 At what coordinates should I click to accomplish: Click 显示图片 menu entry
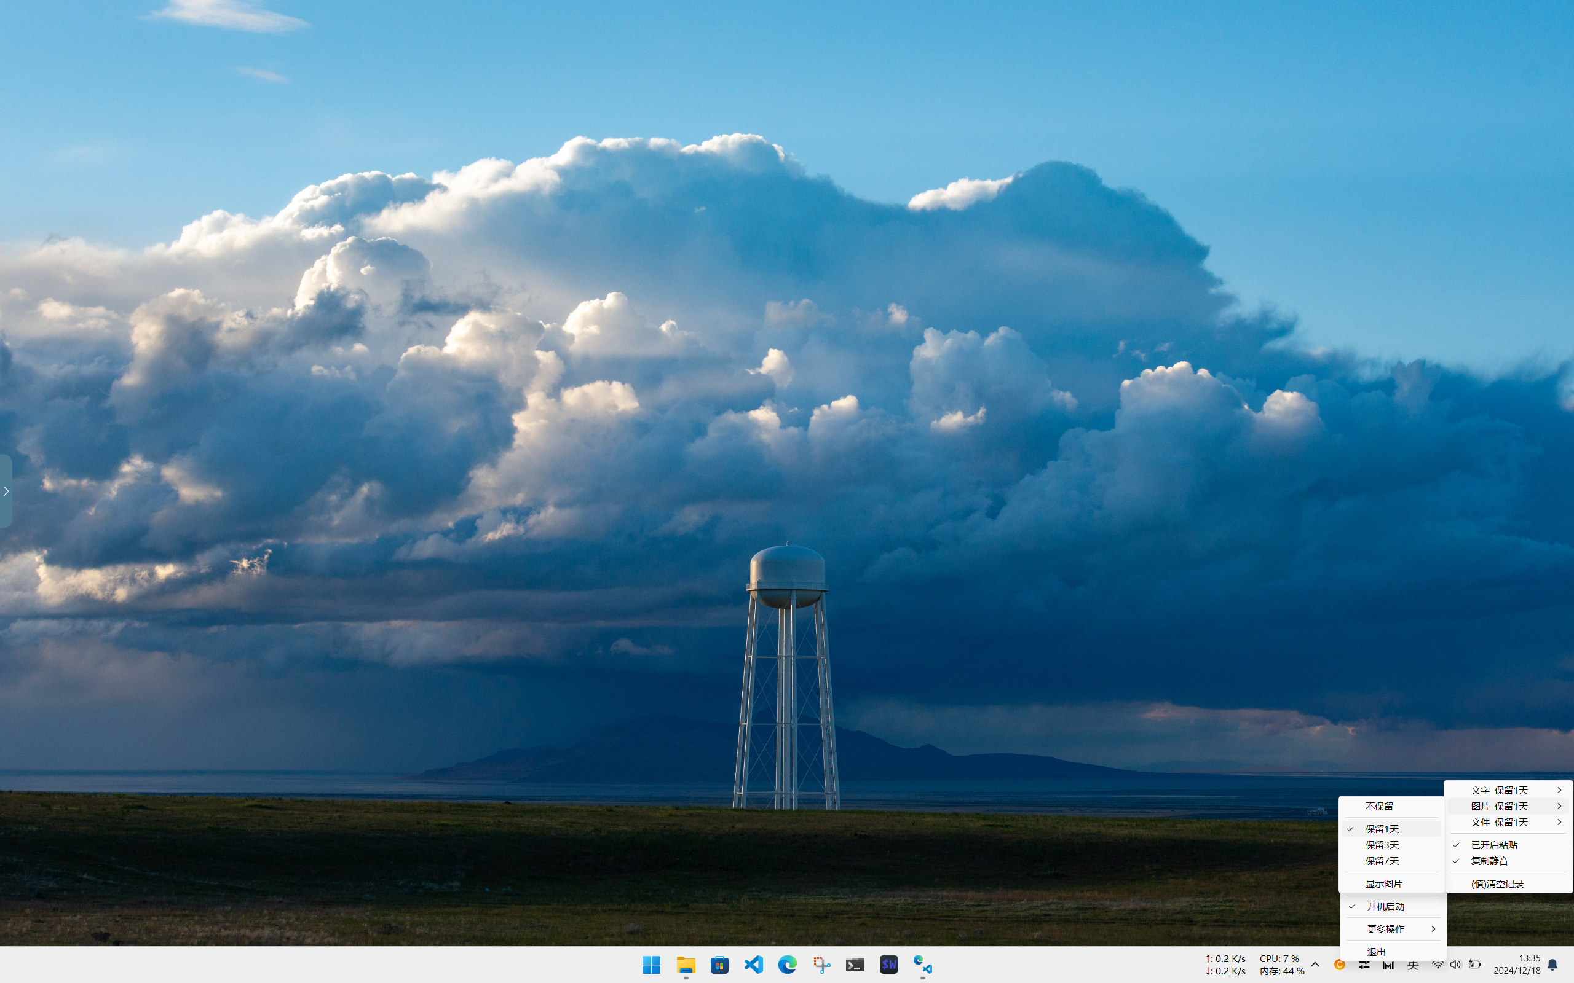point(1383,883)
